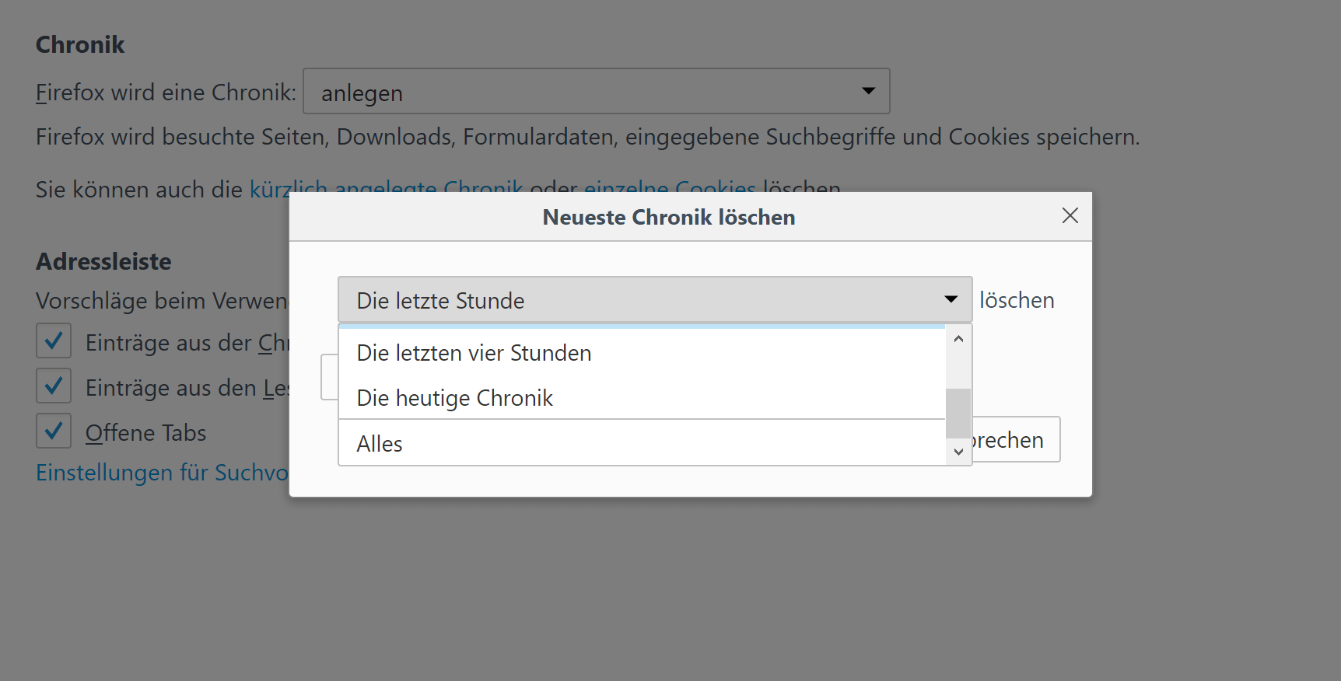Click the 'Adressleiste' section heading
The height and width of the screenshot is (681, 1341).
tap(103, 262)
